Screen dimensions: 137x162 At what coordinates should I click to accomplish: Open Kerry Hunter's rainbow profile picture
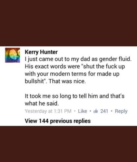13,55
